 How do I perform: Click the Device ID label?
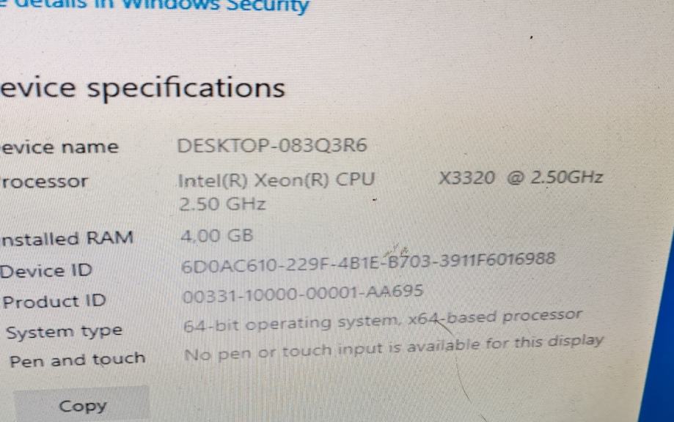pos(46,271)
